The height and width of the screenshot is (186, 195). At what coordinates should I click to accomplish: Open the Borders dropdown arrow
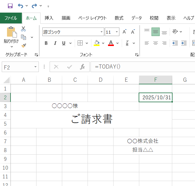[x=87, y=43]
